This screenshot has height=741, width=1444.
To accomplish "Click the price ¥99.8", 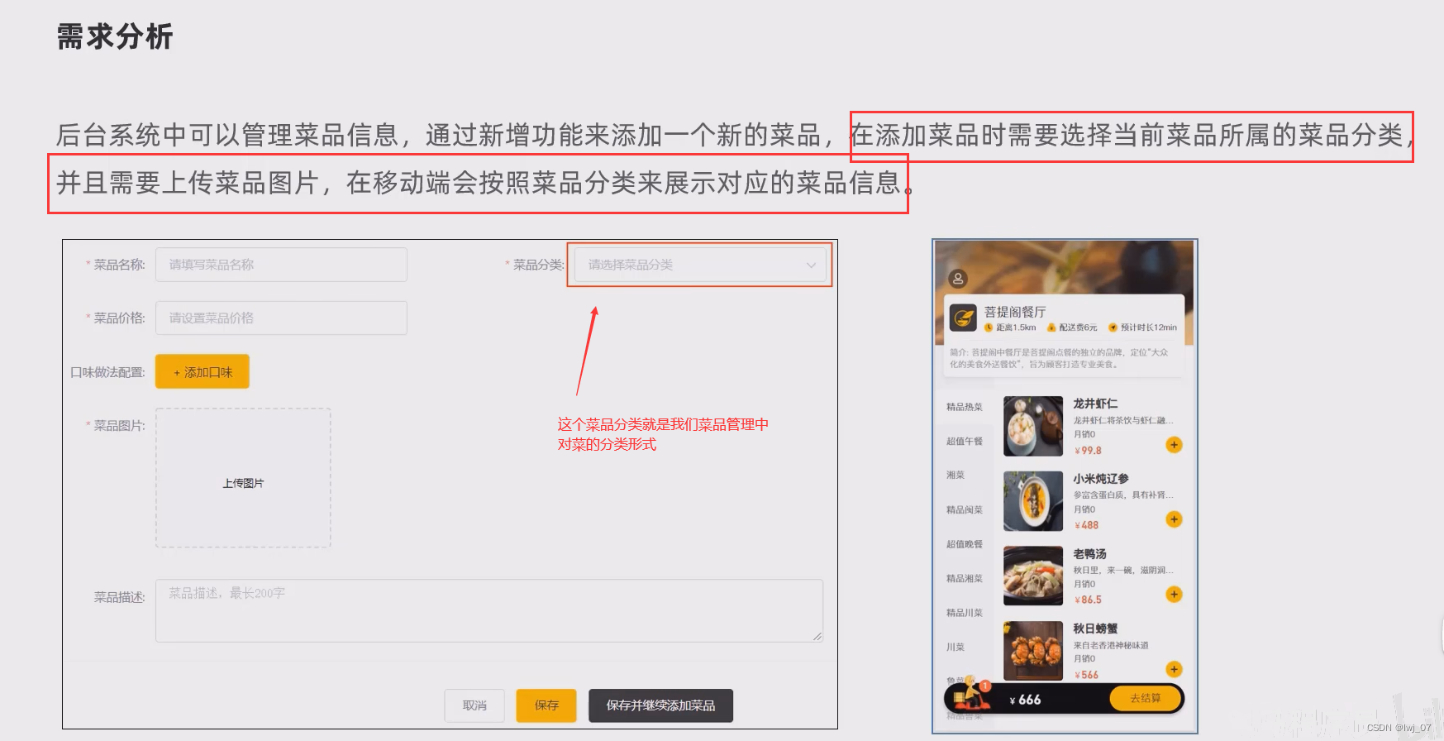I will coord(1088,451).
